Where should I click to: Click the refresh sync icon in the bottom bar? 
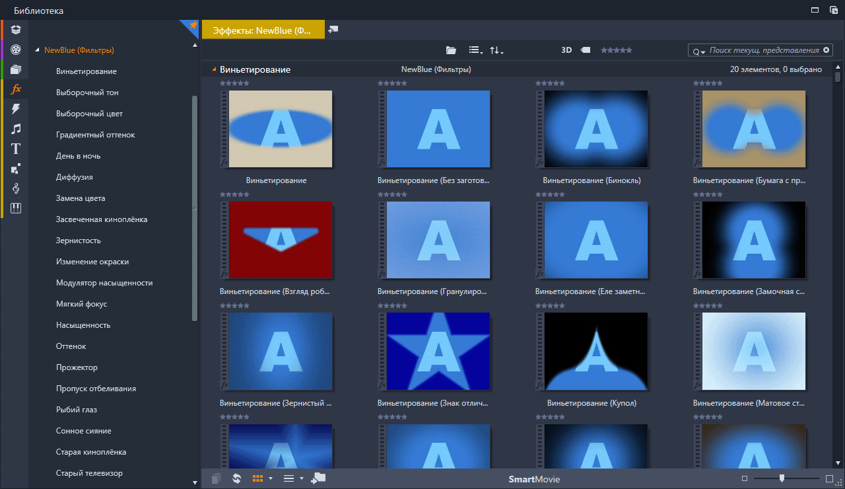click(x=237, y=478)
